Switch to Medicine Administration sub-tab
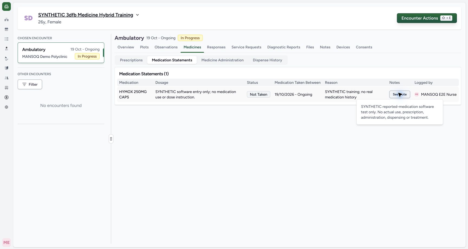Image resolution: width=468 pixels, height=249 pixels. click(x=223, y=60)
